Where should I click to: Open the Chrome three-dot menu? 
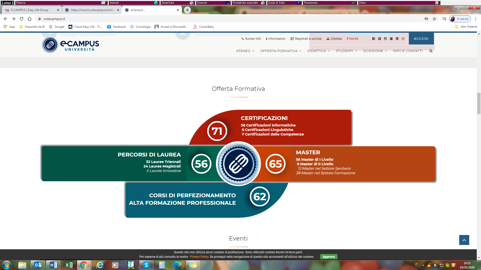coord(475,19)
